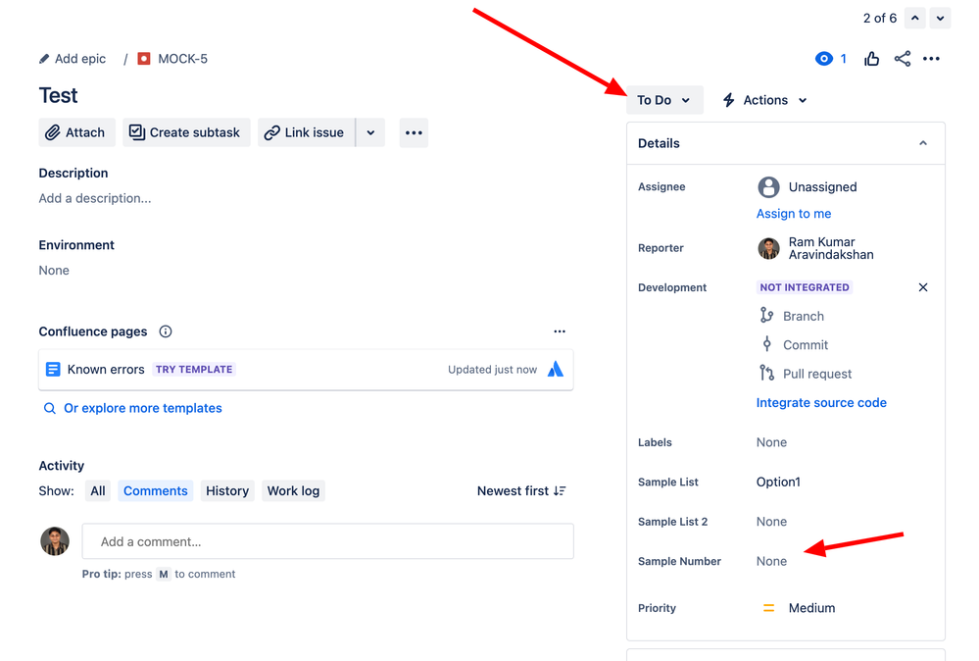Open the Known errors page template
Viewport: 979px width, 661px height.
click(306, 370)
